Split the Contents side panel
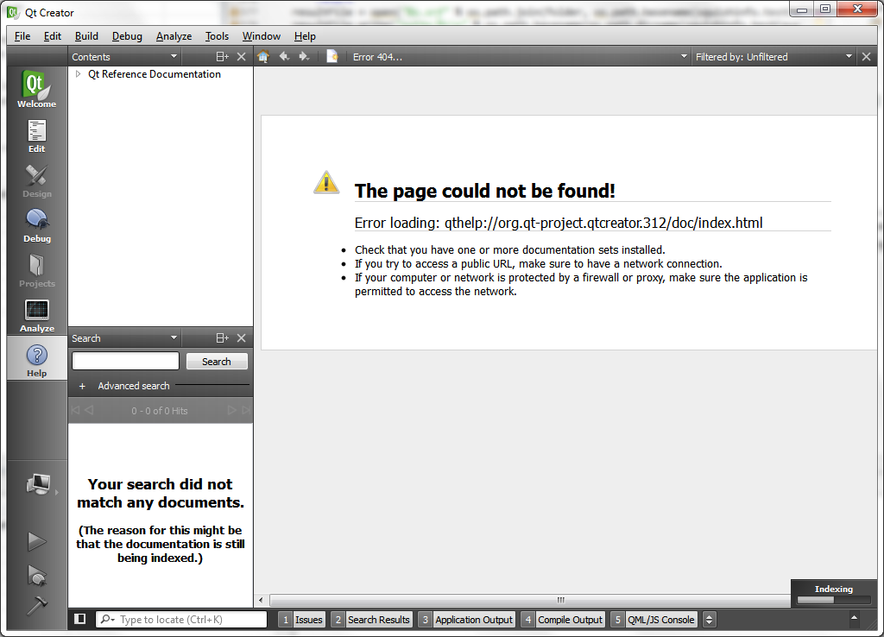Image resolution: width=884 pixels, height=637 pixels. (222, 57)
